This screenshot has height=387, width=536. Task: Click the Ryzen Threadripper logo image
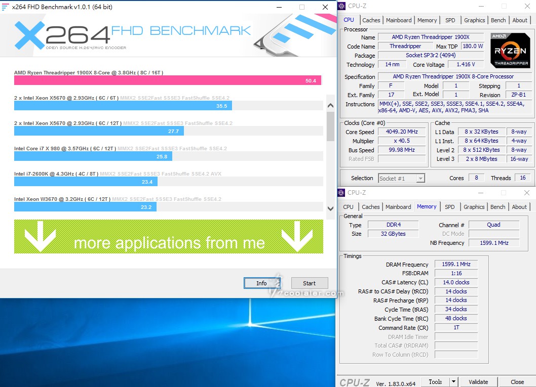point(510,51)
